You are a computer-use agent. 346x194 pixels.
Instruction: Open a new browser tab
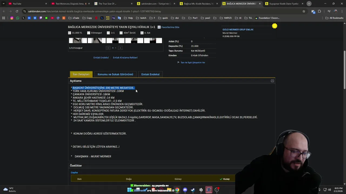pyautogui.click(x=309, y=4)
